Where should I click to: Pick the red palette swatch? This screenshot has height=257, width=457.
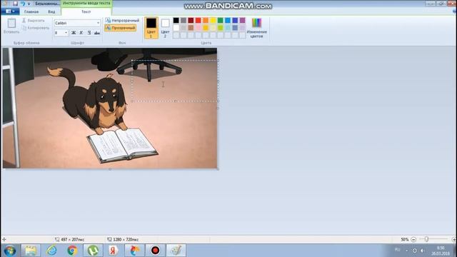pos(199,20)
